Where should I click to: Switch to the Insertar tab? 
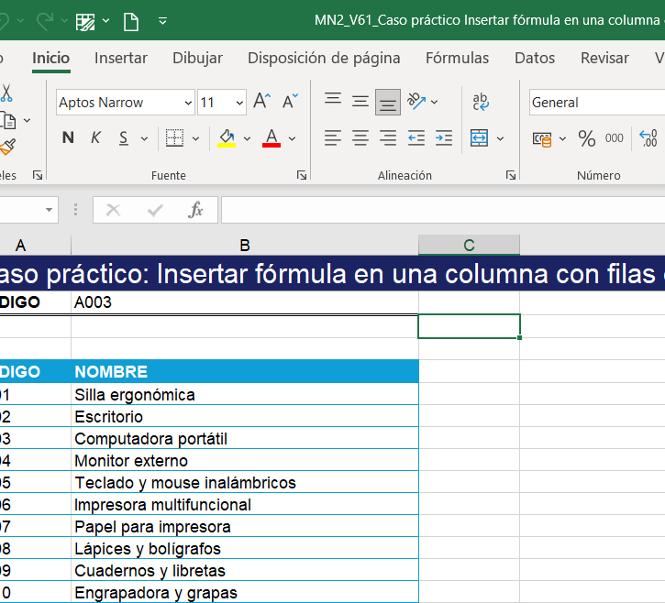pos(121,58)
